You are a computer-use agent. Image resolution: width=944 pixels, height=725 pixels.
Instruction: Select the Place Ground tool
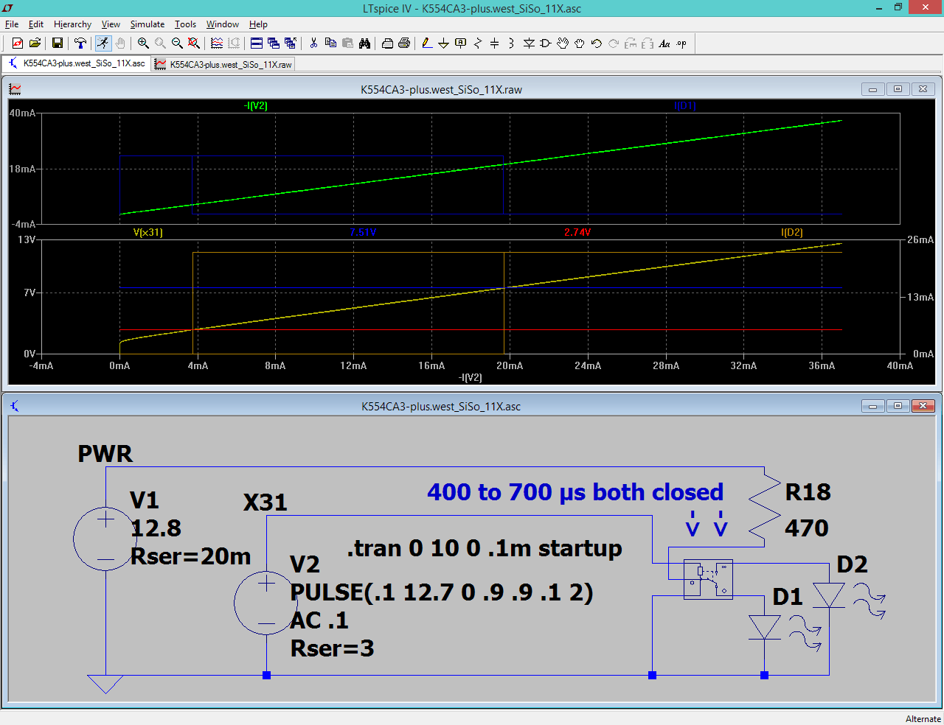tap(444, 43)
